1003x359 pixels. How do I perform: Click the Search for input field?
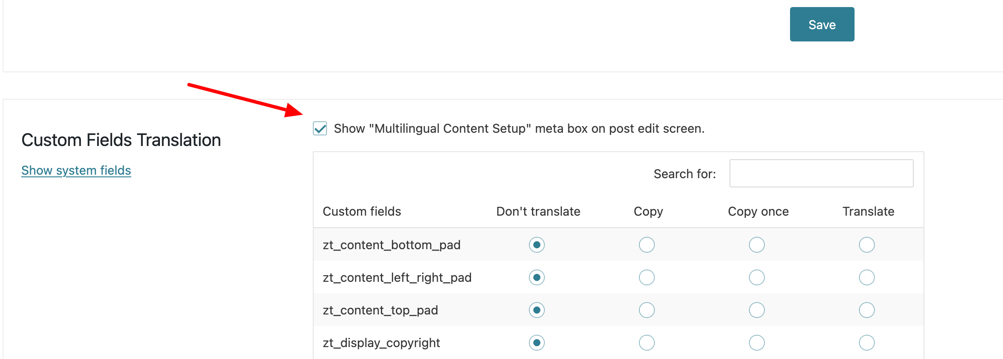821,173
